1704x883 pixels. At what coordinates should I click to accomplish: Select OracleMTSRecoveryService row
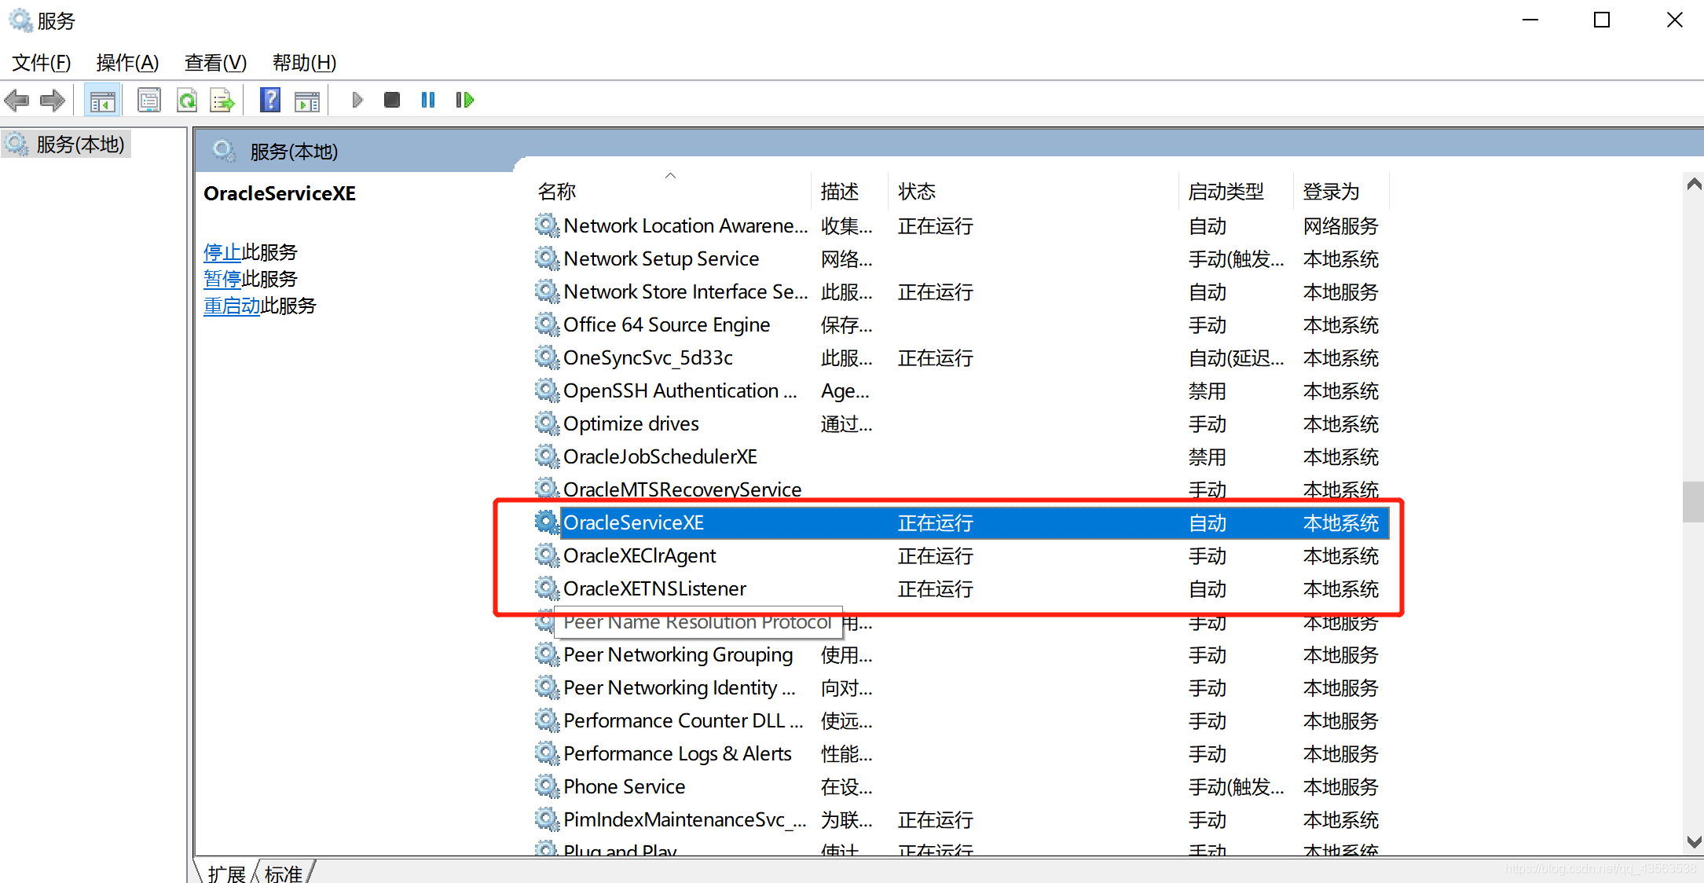961,489
